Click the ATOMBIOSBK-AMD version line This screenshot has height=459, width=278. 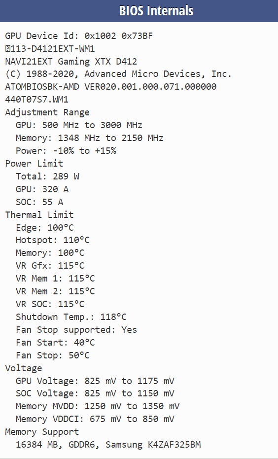111,87
